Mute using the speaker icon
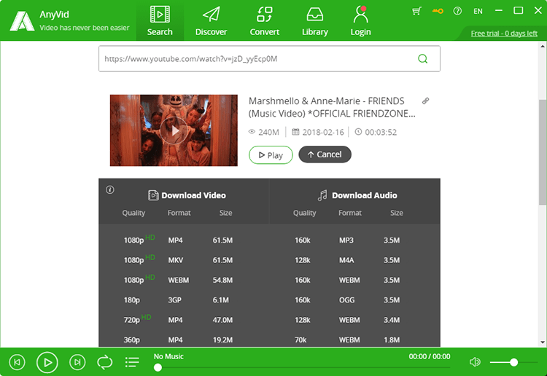The height and width of the screenshot is (376, 547). click(x=475, y=362)
